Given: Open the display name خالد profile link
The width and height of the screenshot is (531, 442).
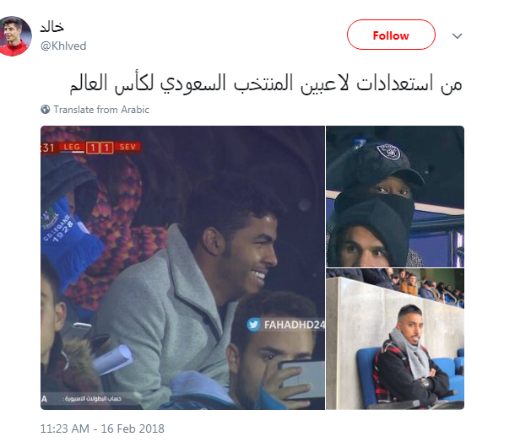Looking at the screenshot, I should [x=52, y=27].
